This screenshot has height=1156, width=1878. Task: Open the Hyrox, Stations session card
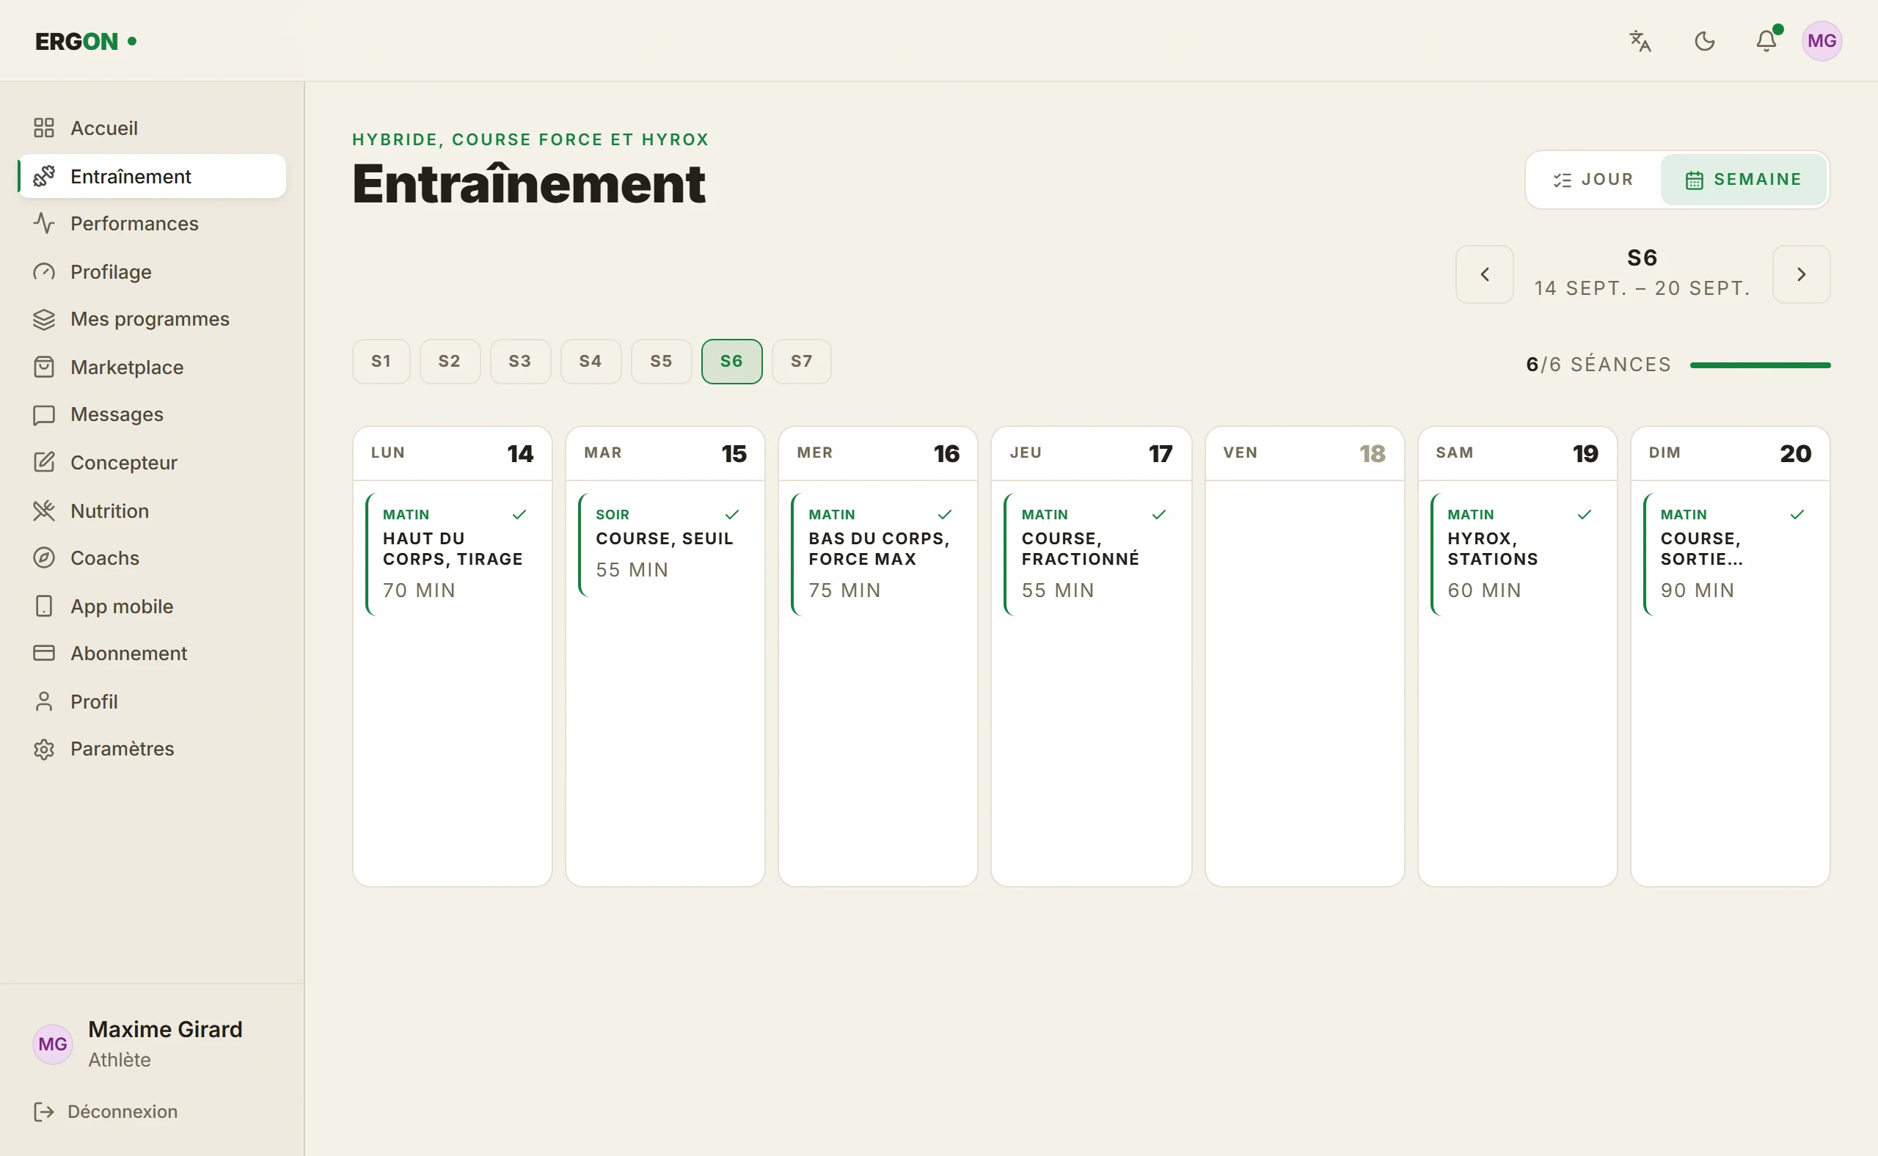(x=1517, y=555)
